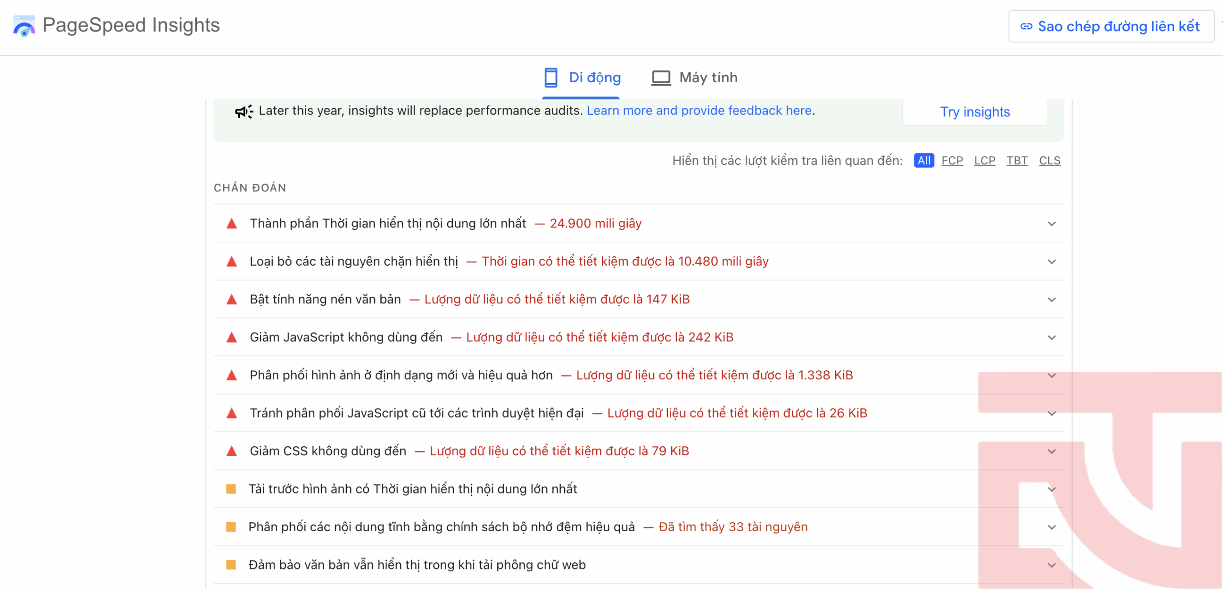Click Bật tính năng nén văn bản text
Image resolution: width=1223 pixels, height=589 pixels.
(x=325, y=300)
